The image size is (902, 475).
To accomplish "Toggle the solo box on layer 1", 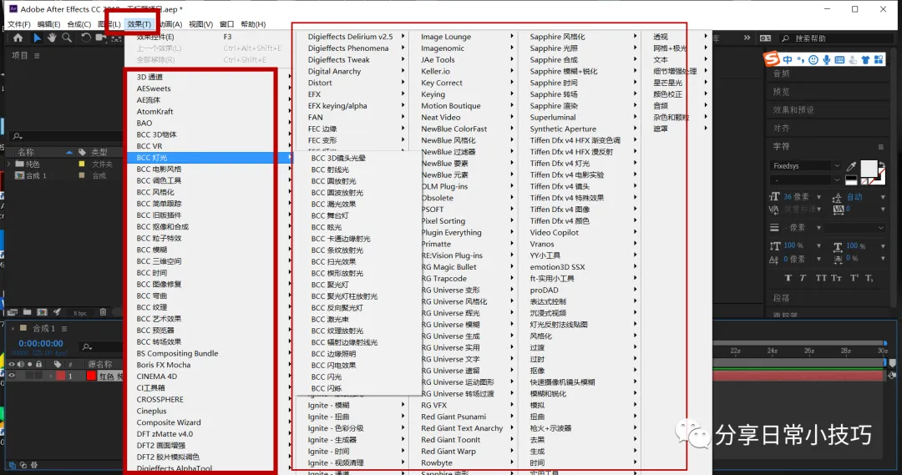I will coord(30,376).
